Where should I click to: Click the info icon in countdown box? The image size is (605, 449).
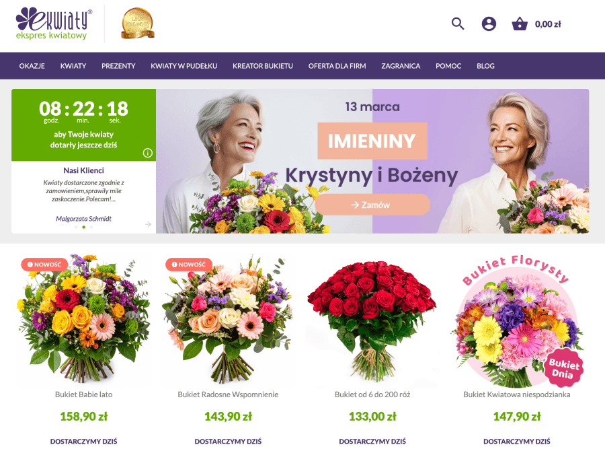[148, 153]
